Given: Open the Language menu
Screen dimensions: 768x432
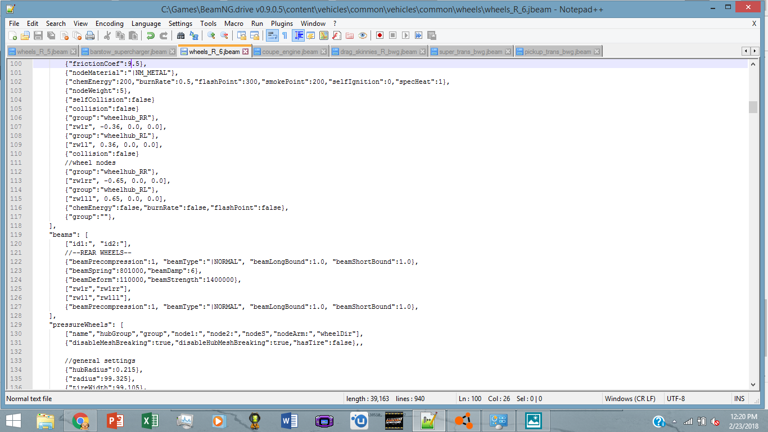Looking at the screenshot, I should pos(146,24).
